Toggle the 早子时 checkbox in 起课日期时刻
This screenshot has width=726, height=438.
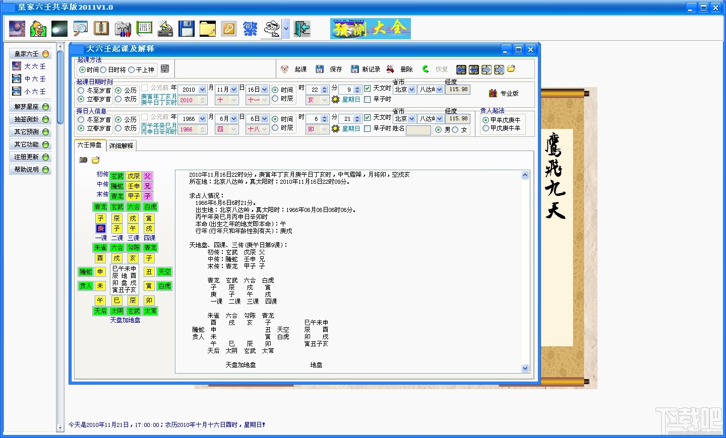[378, 99]
